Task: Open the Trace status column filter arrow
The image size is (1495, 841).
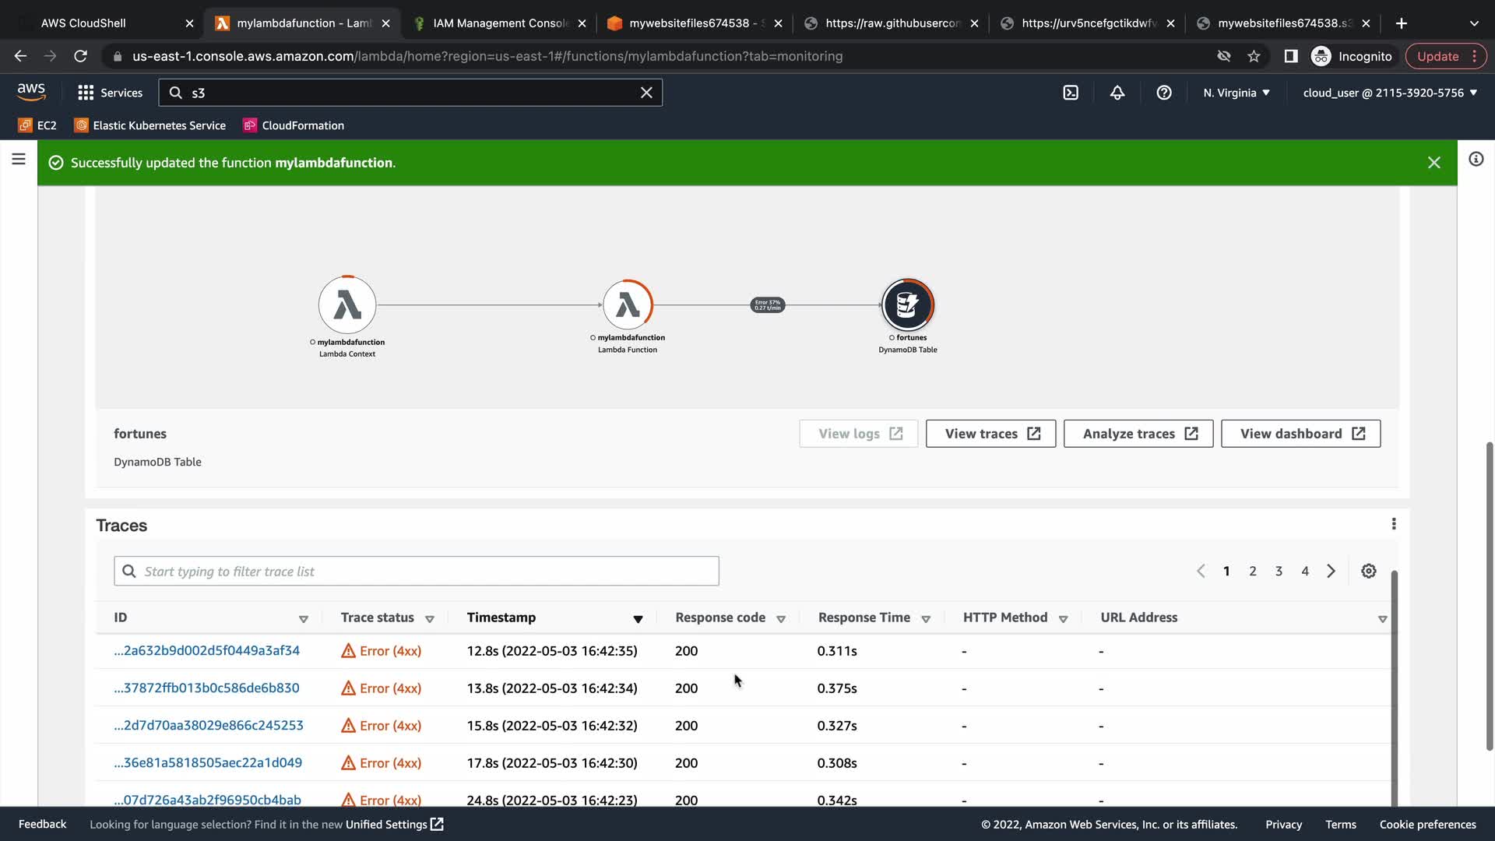Action: click(x=429, y=618)
